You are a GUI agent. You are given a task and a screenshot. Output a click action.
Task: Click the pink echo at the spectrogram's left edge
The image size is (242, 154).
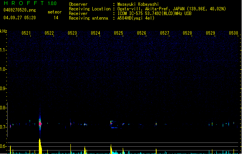tap(10, 126)
